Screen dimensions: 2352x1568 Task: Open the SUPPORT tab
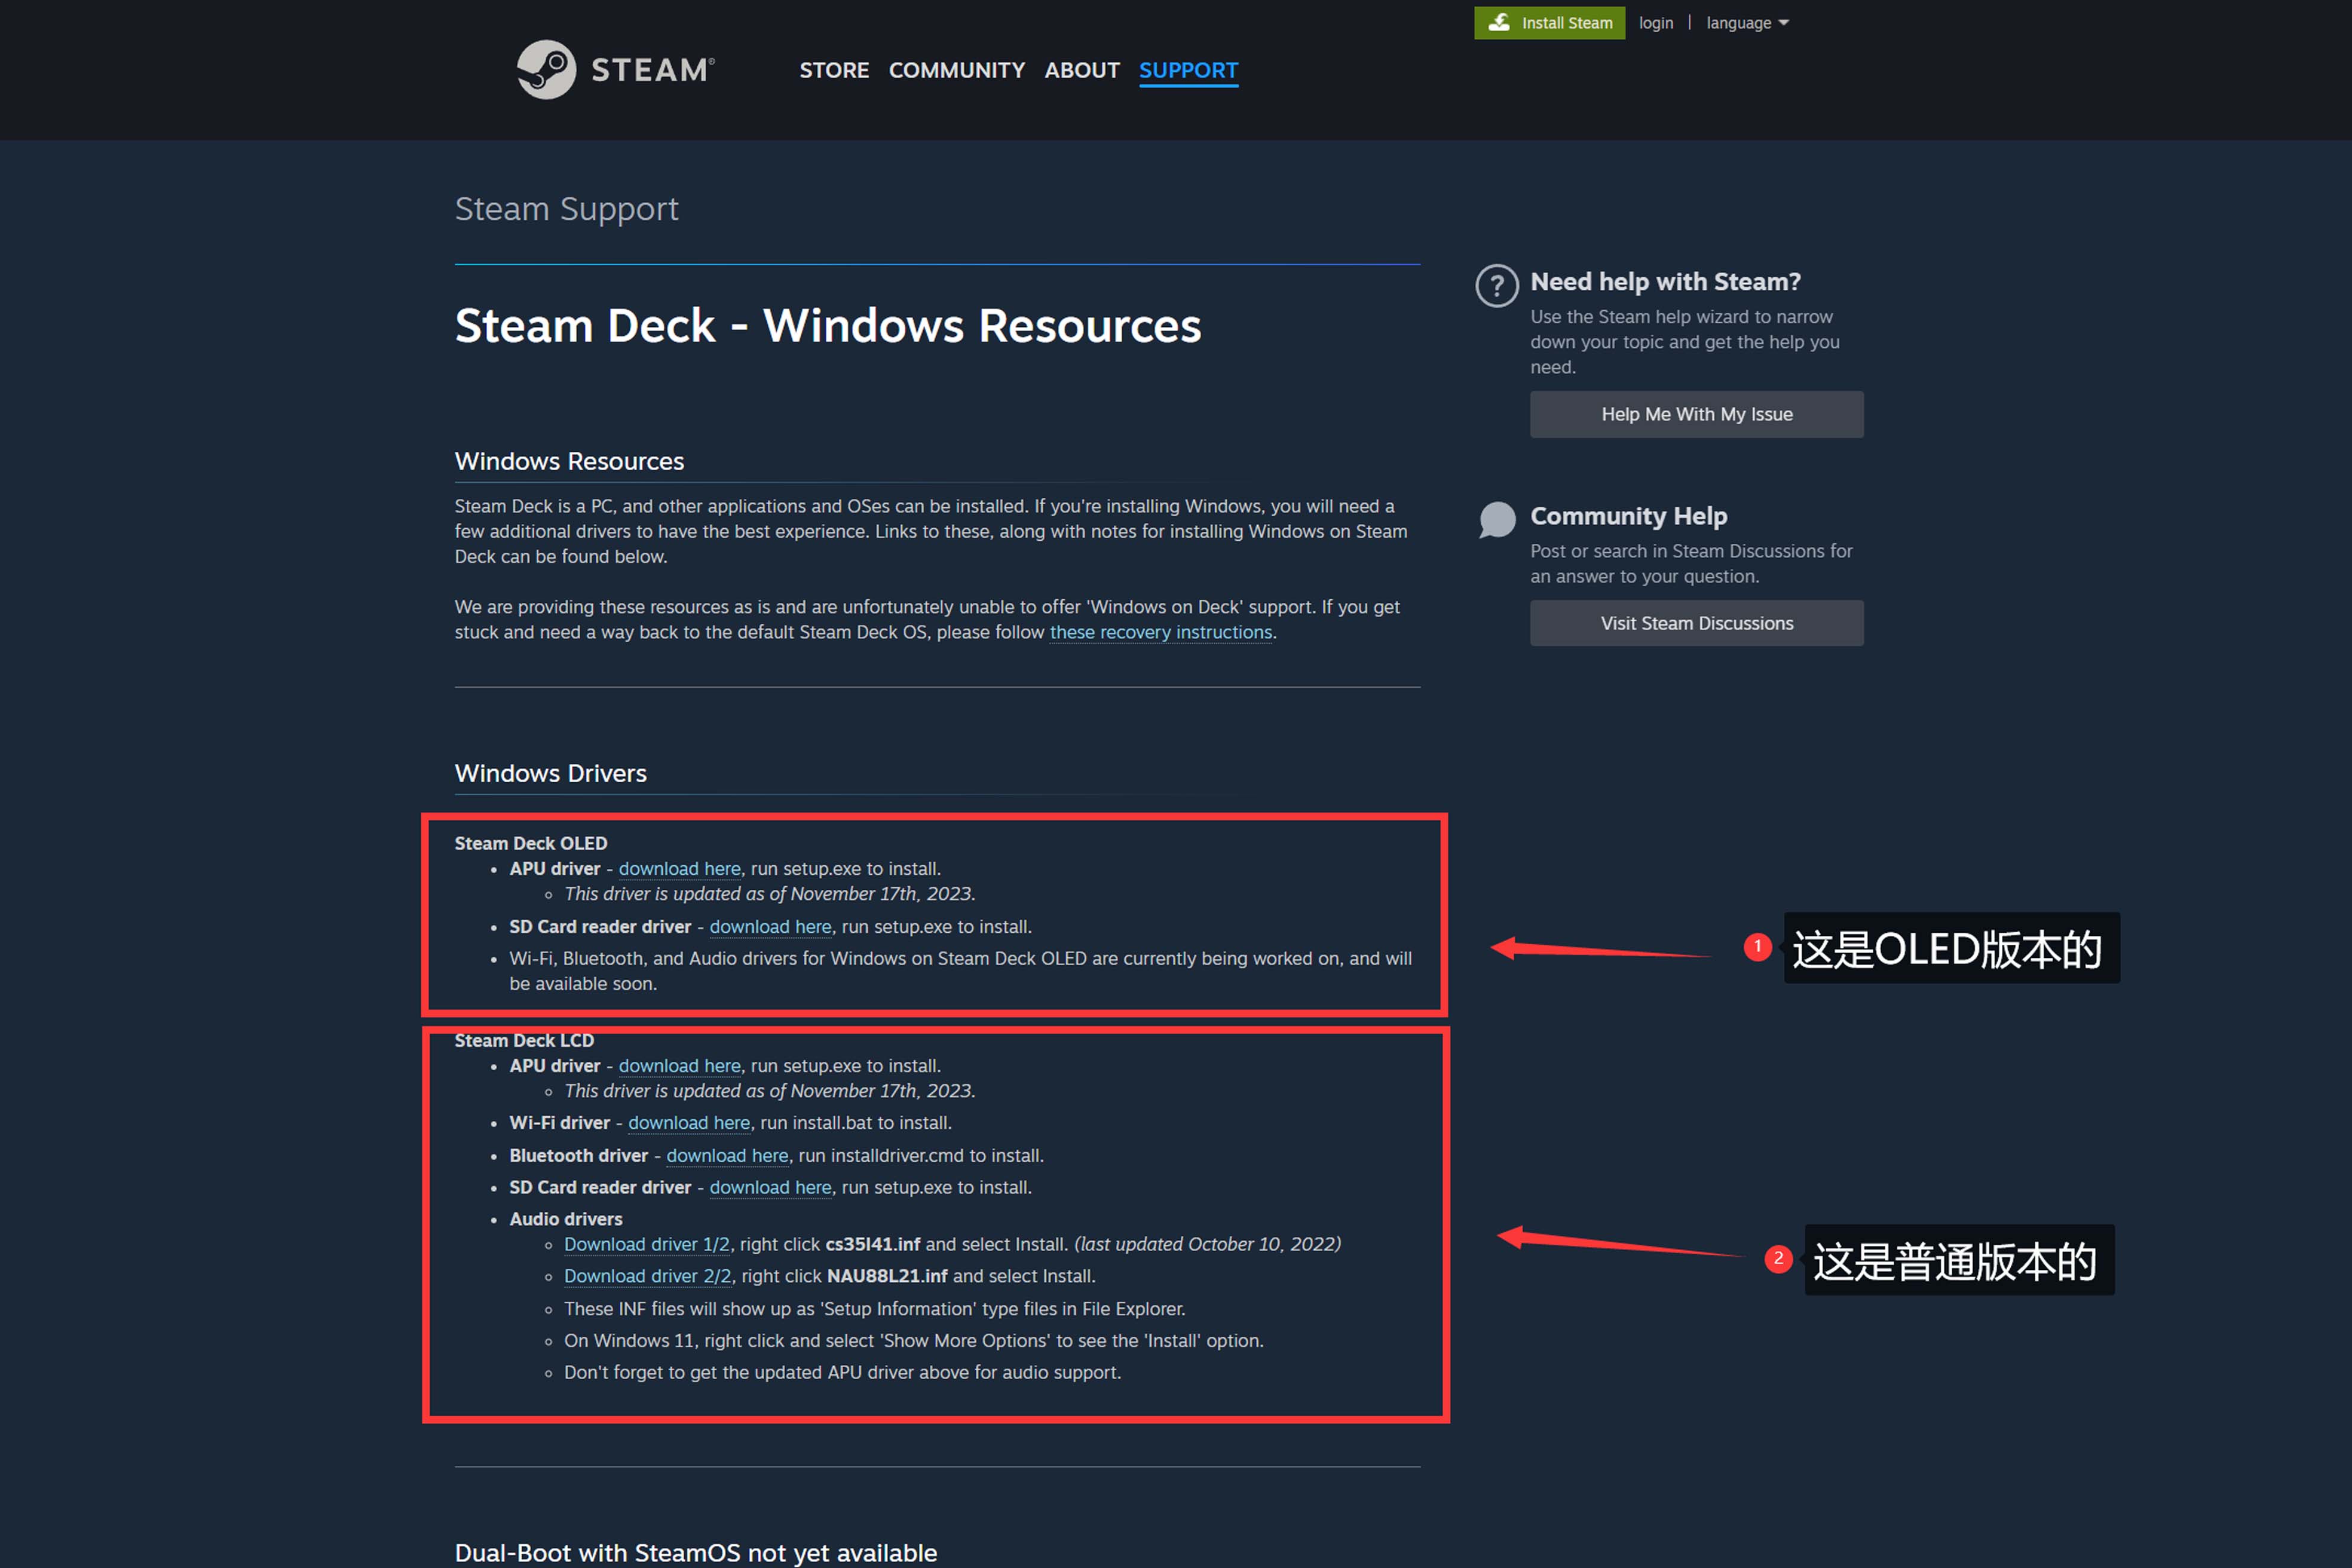click(x=1188, y=70)
